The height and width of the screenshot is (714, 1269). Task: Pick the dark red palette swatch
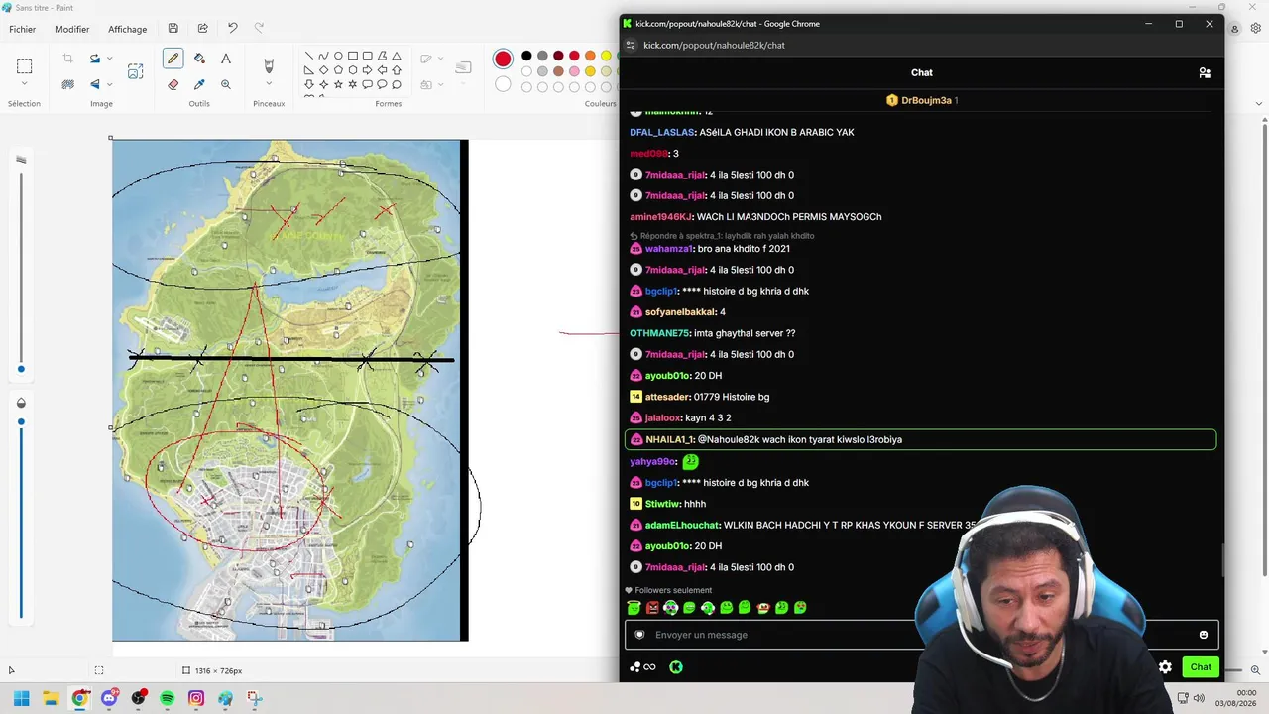click(x=558, y=56)
